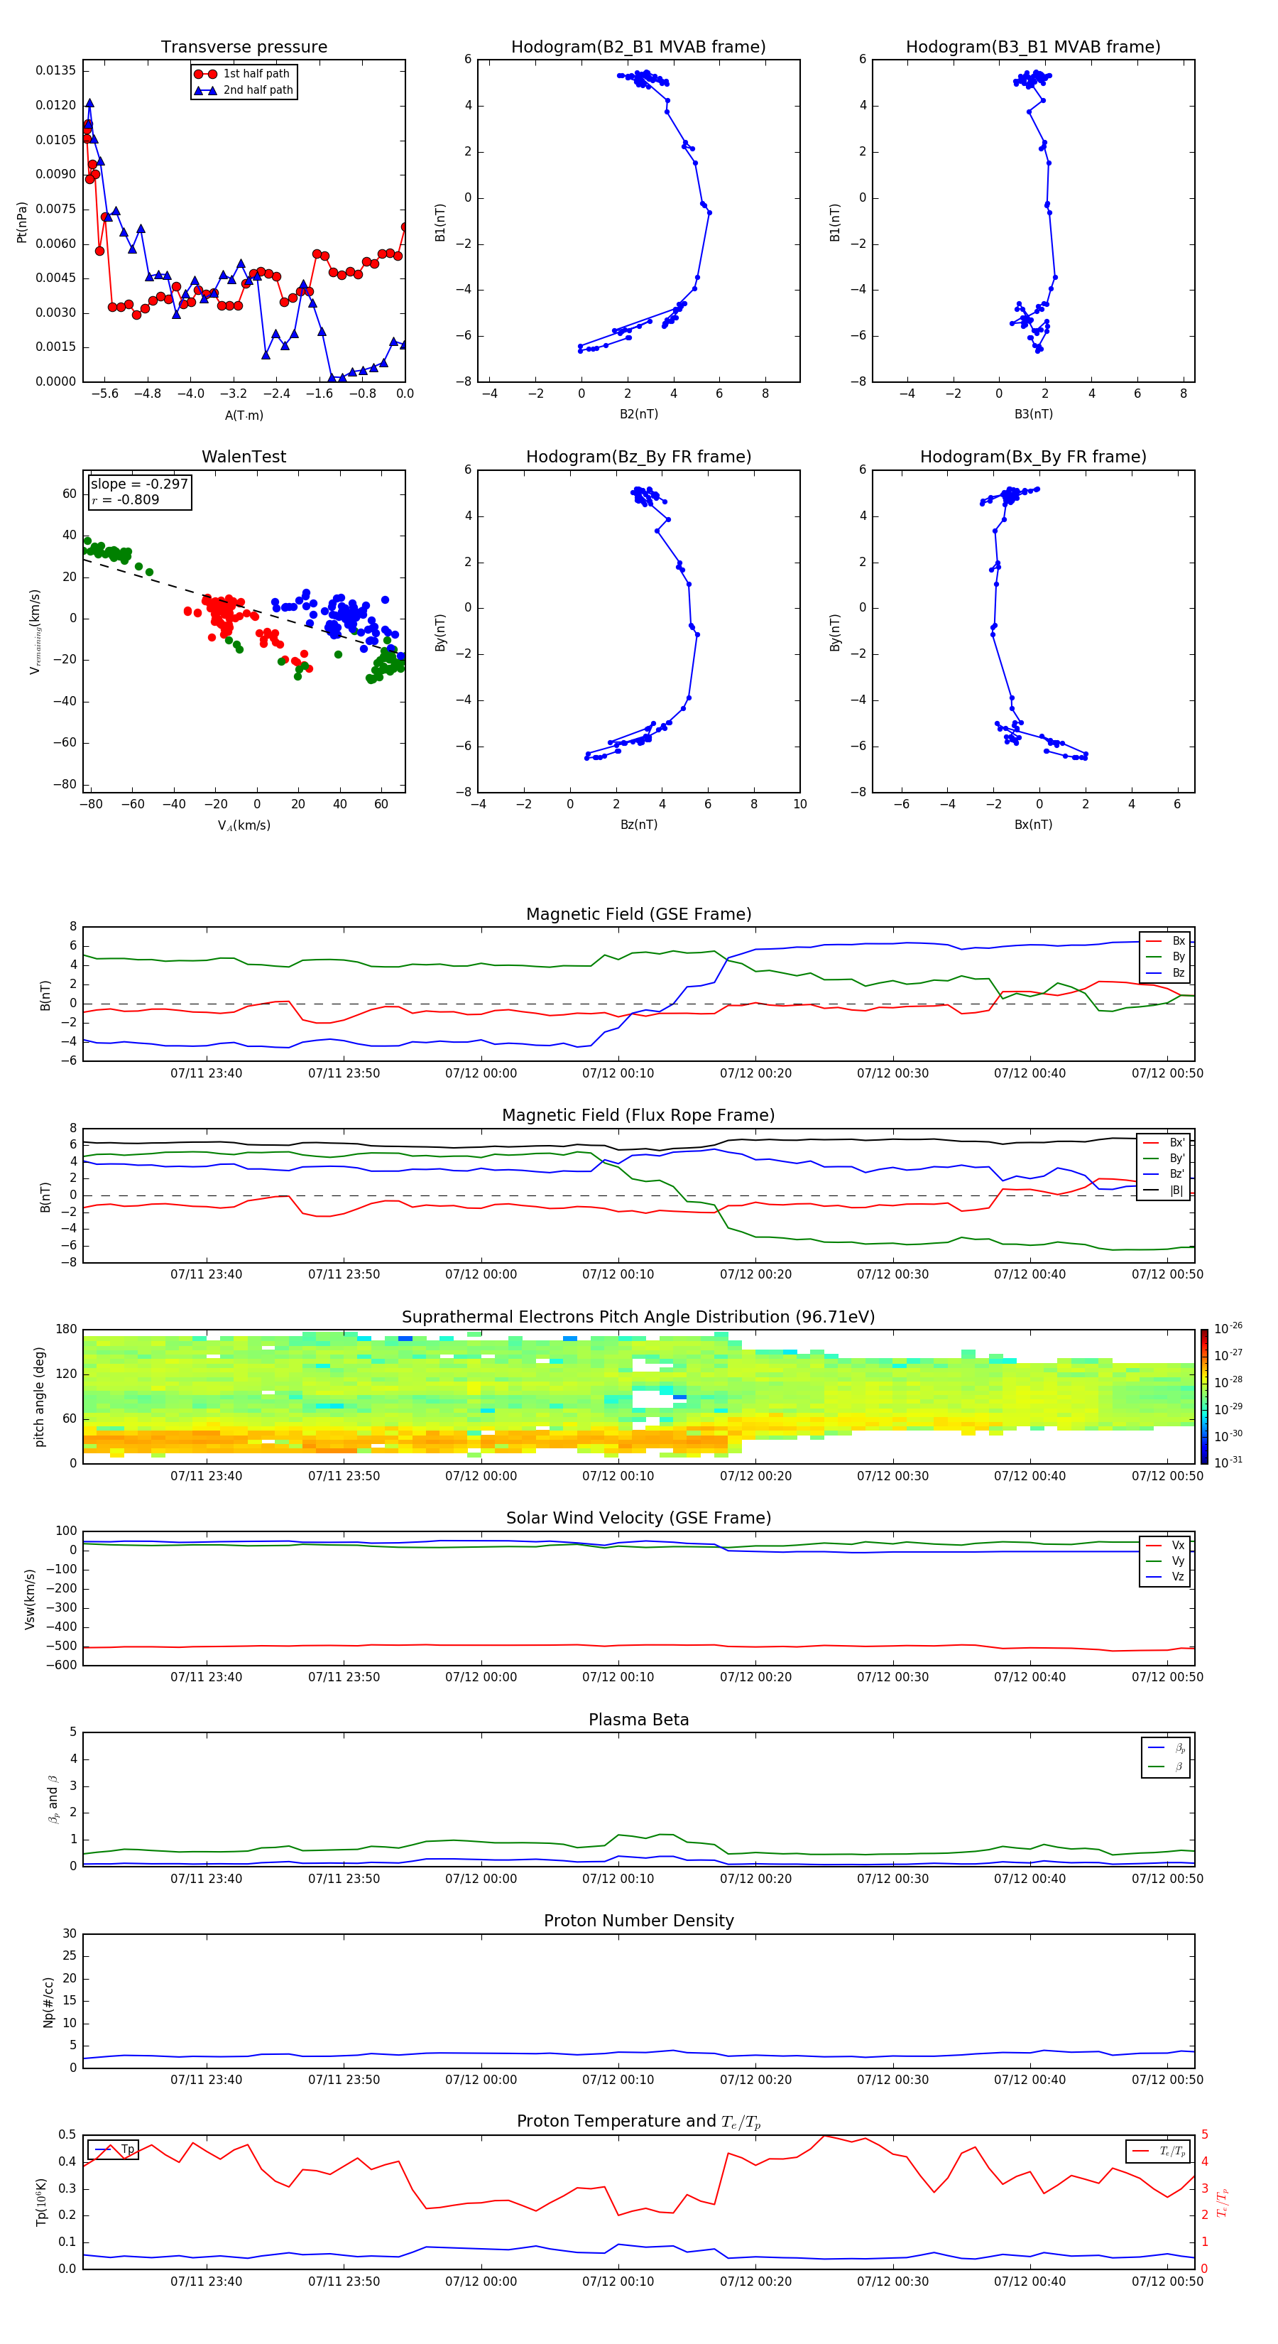Click the white data gap in pitch angle spectrogram
1278x2344 pixels.
pyautogui.click(x=652, y=1398)
